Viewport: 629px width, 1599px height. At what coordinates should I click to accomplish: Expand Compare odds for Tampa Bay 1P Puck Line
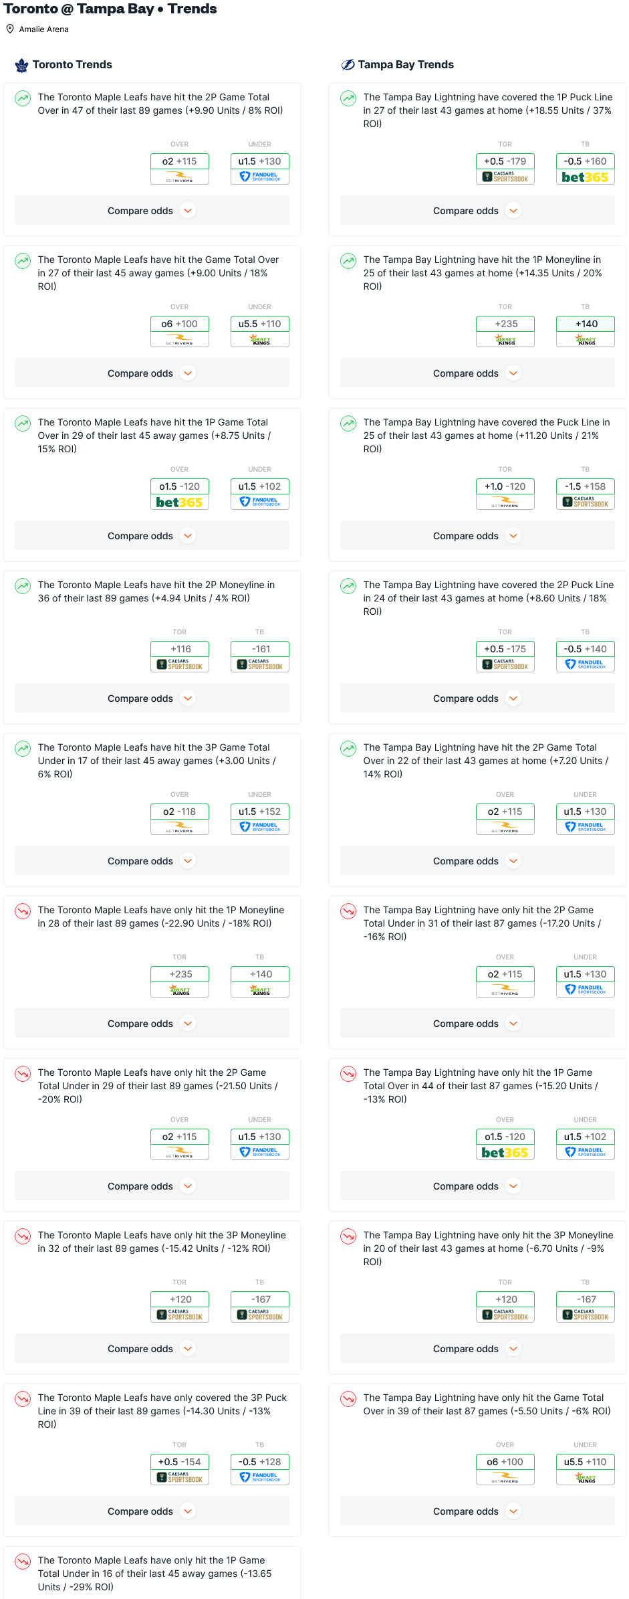477,211
